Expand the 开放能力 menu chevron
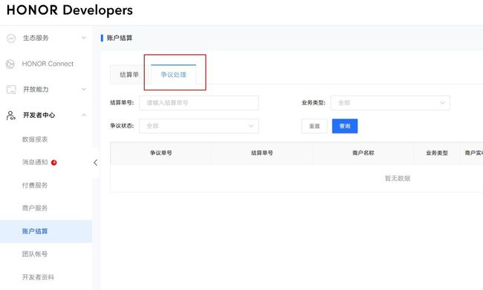 point(83,89)
